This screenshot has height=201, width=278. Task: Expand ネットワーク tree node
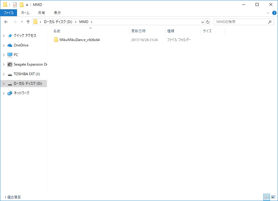(4, 93)
